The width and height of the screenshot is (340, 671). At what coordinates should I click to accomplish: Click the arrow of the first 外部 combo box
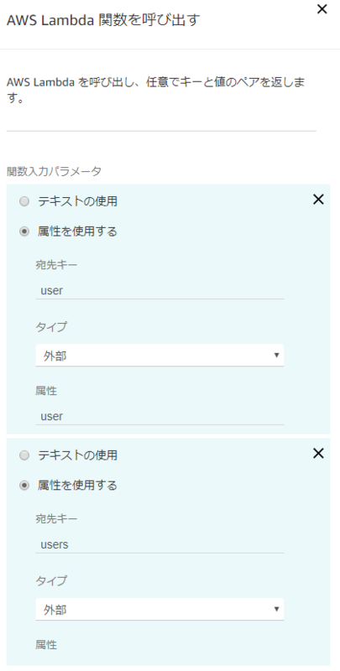click(x=277, y=355)
